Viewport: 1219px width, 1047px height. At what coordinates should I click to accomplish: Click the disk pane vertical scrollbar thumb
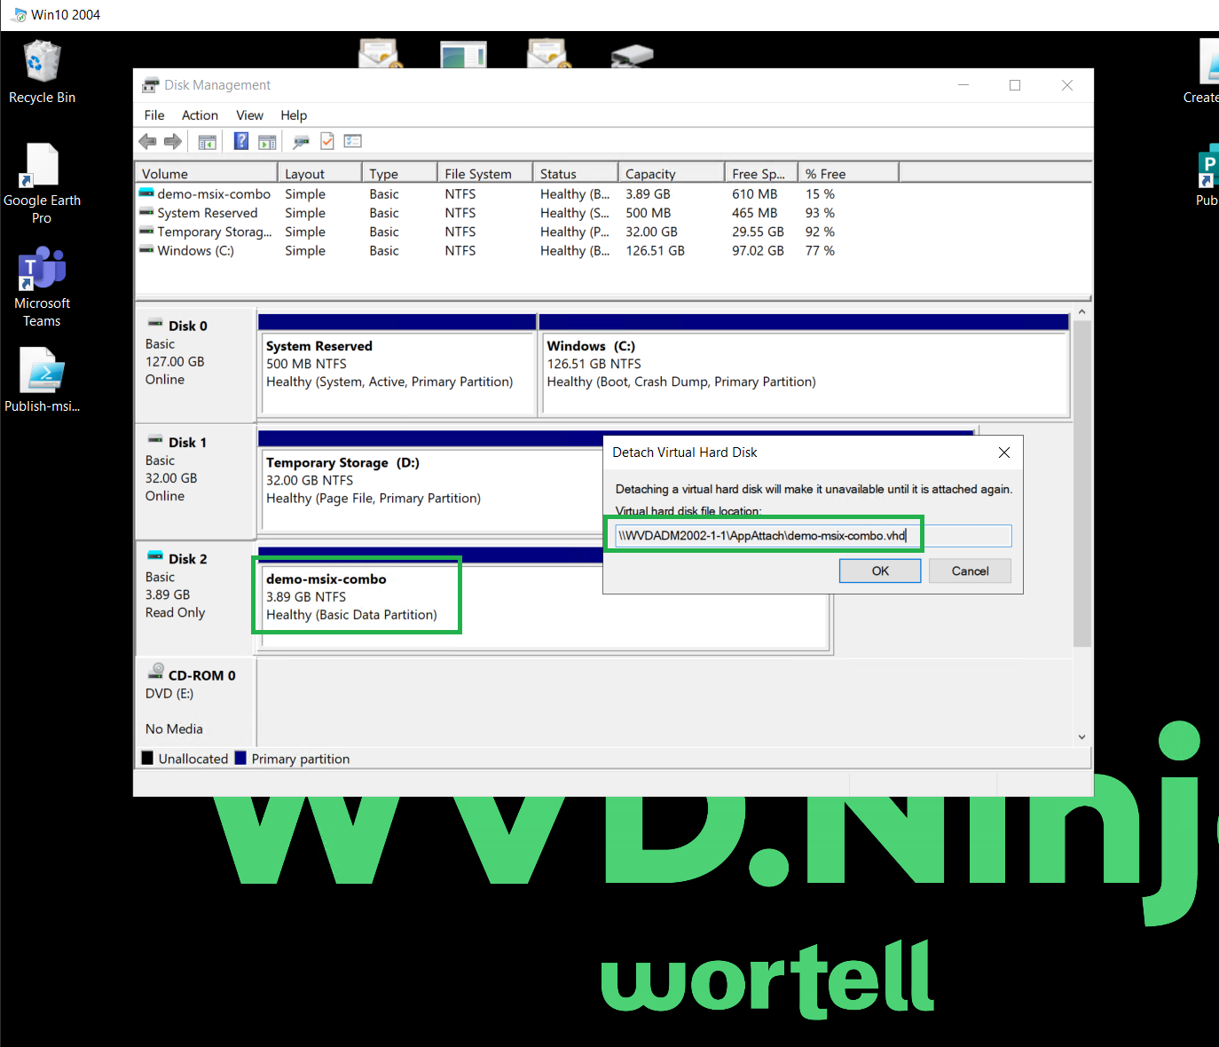[x=1081, y=484]
